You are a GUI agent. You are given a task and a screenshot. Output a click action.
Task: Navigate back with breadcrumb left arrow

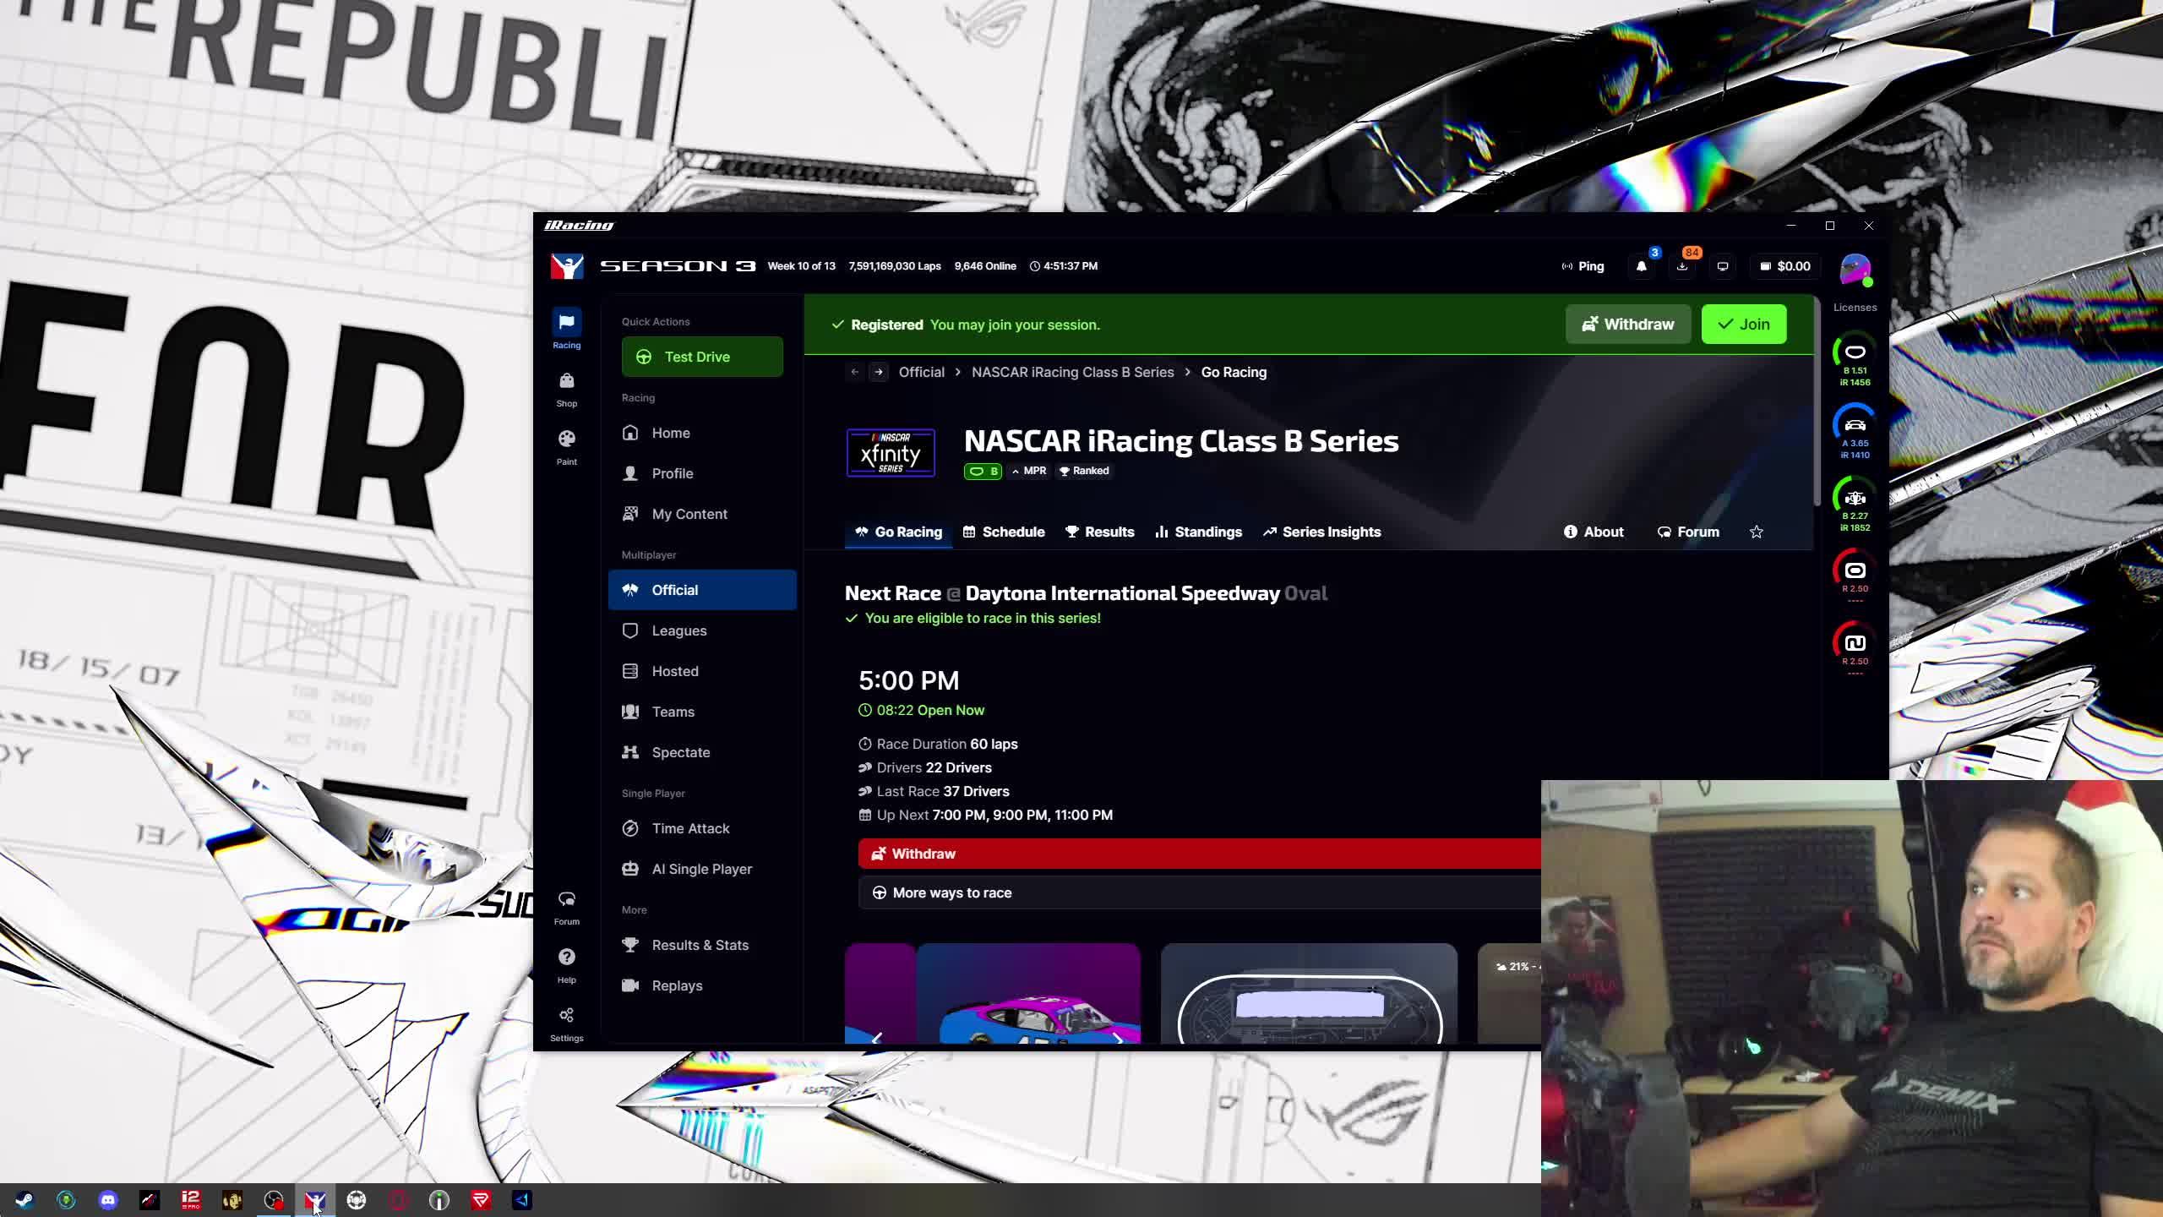point(854,372)
